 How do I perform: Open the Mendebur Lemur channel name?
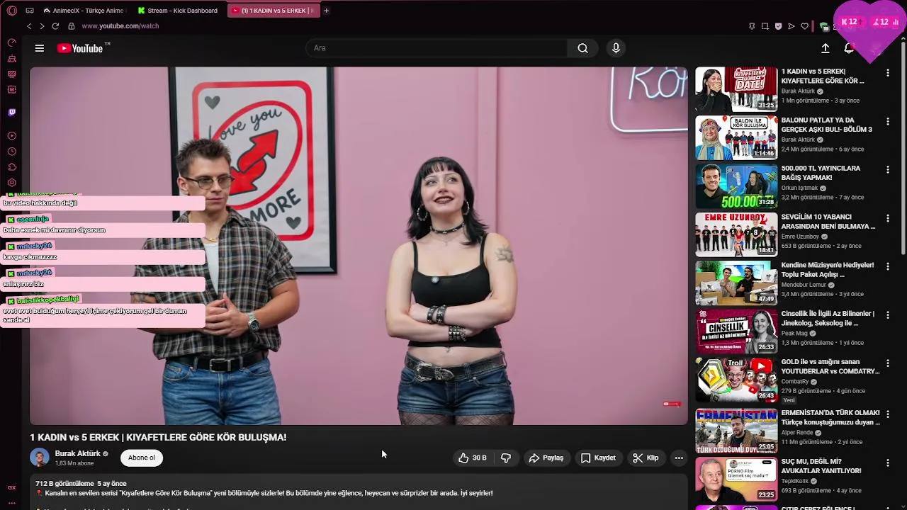tap(805, 285)
